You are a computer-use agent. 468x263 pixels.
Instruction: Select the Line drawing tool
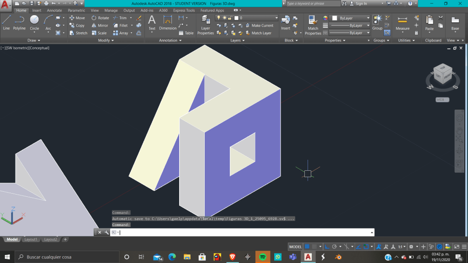coord(6,22)
